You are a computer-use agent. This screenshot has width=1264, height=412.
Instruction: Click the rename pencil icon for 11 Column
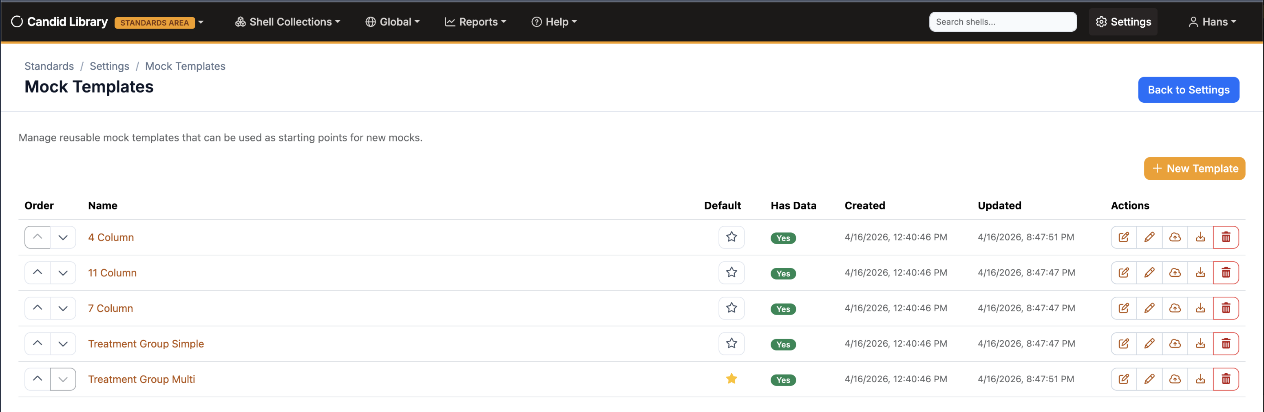click(1149, 273)
